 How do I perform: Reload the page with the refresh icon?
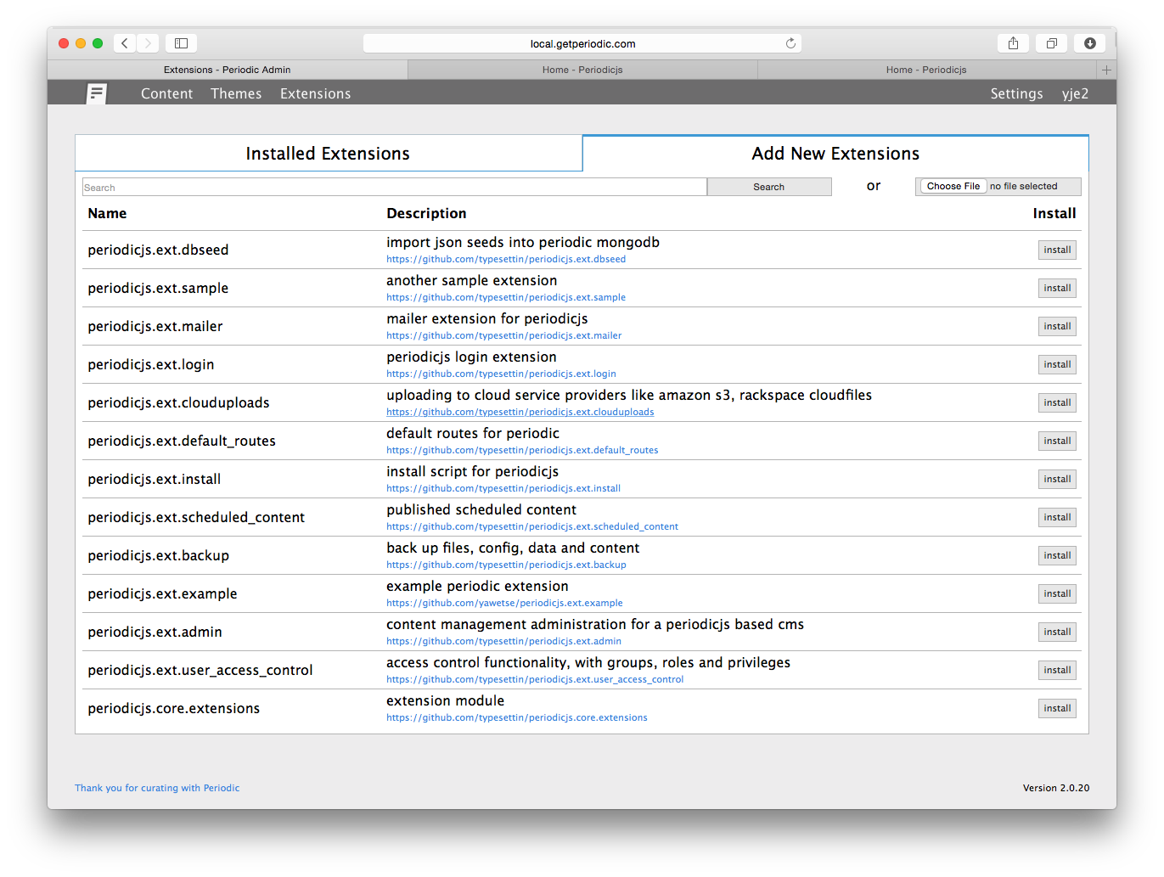coord(790,43)
